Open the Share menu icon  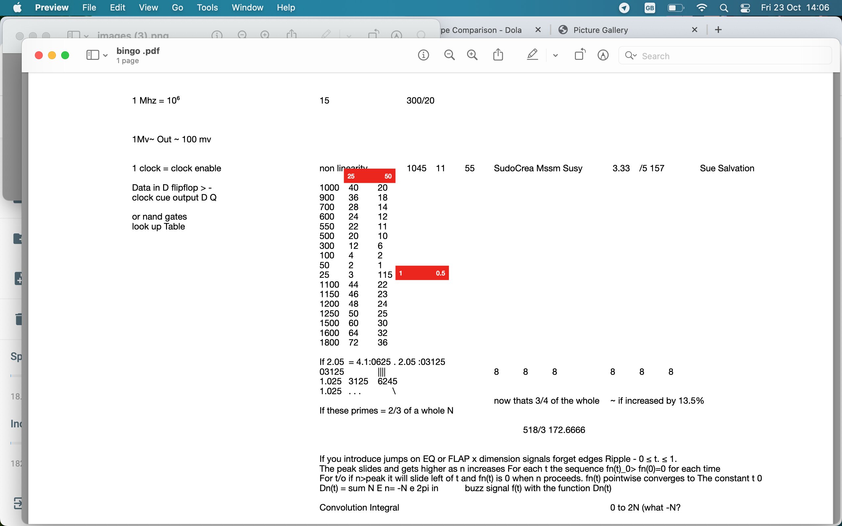498,55
